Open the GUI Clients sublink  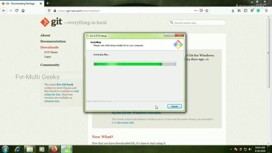point(51,52)
